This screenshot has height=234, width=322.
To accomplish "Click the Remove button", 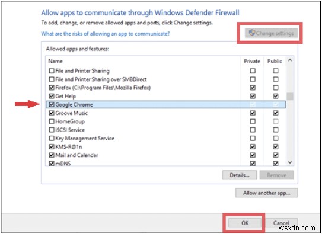I will [x=276, y=175].
